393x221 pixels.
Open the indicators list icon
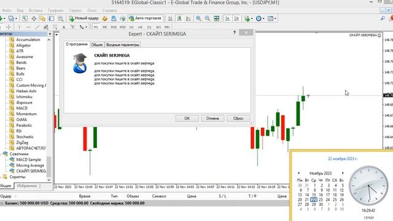click(247, 18)
